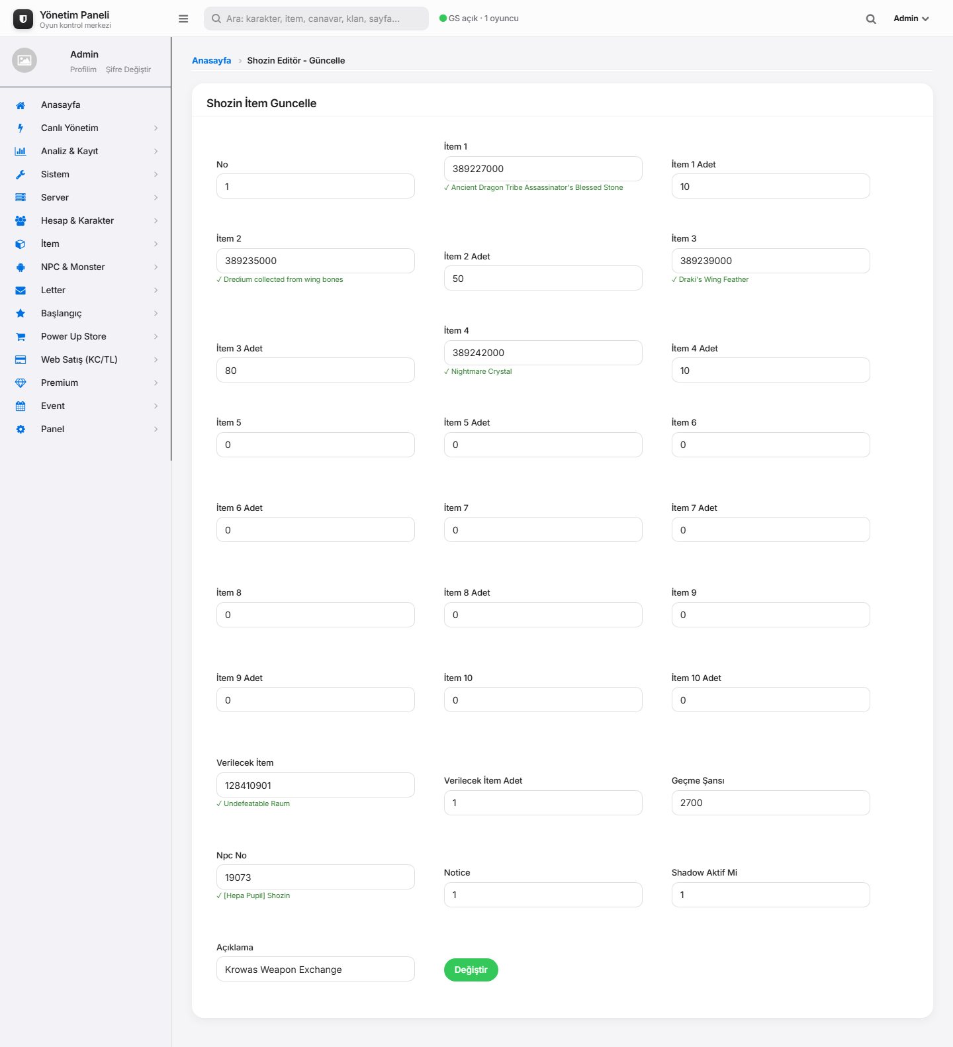Viewport: 953px width, 1047px height.
Task: Expand the Web Satış (KC/TL) chevron
Action: click(156, 360)
